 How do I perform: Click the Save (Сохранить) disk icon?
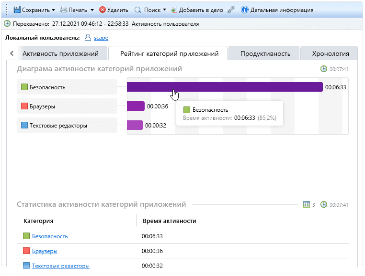17,10
